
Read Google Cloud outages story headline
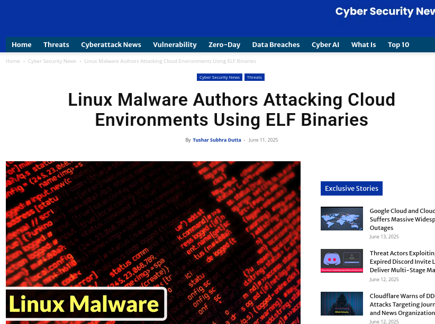pyautogui.click(x=402, y=219)
